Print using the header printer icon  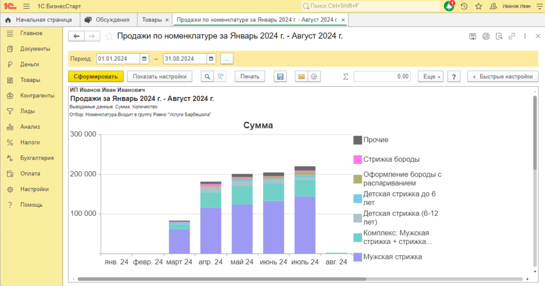tap(486, 37)
